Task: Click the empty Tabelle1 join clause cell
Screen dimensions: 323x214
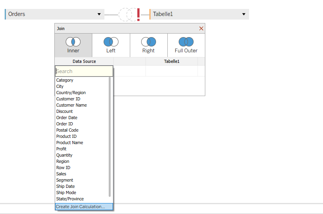Action: click(171, 71)
